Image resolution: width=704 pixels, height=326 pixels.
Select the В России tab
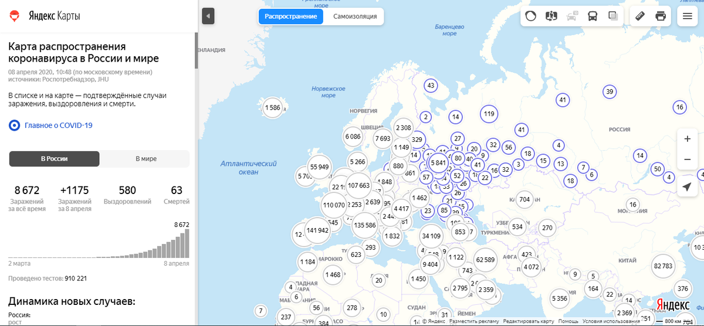point(54,159)
